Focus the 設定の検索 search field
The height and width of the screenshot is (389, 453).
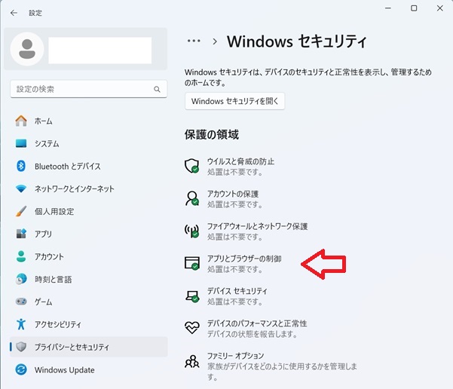coord(89,89)
